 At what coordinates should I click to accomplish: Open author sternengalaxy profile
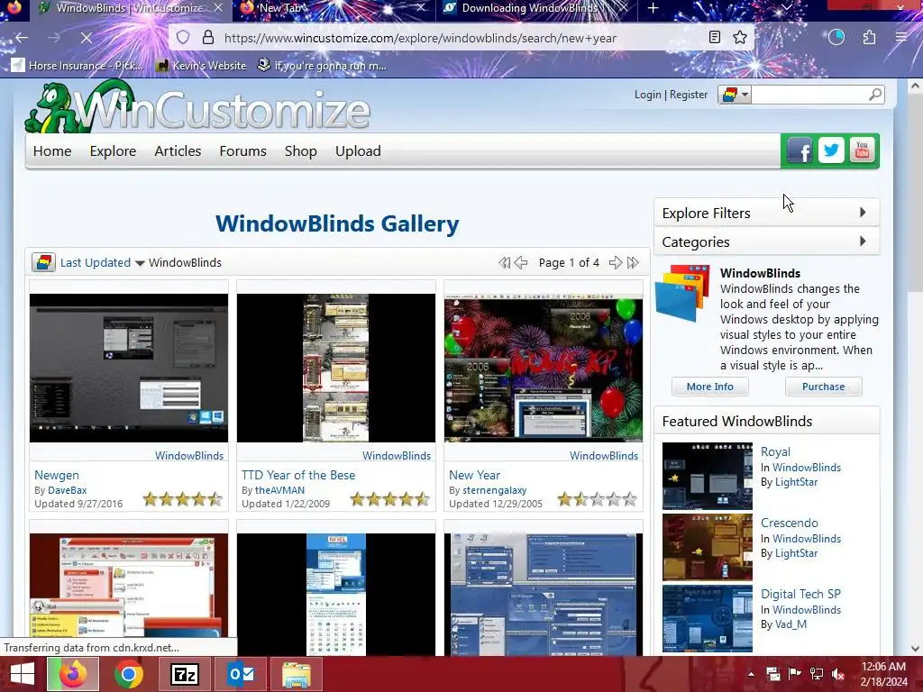(495, 490)
